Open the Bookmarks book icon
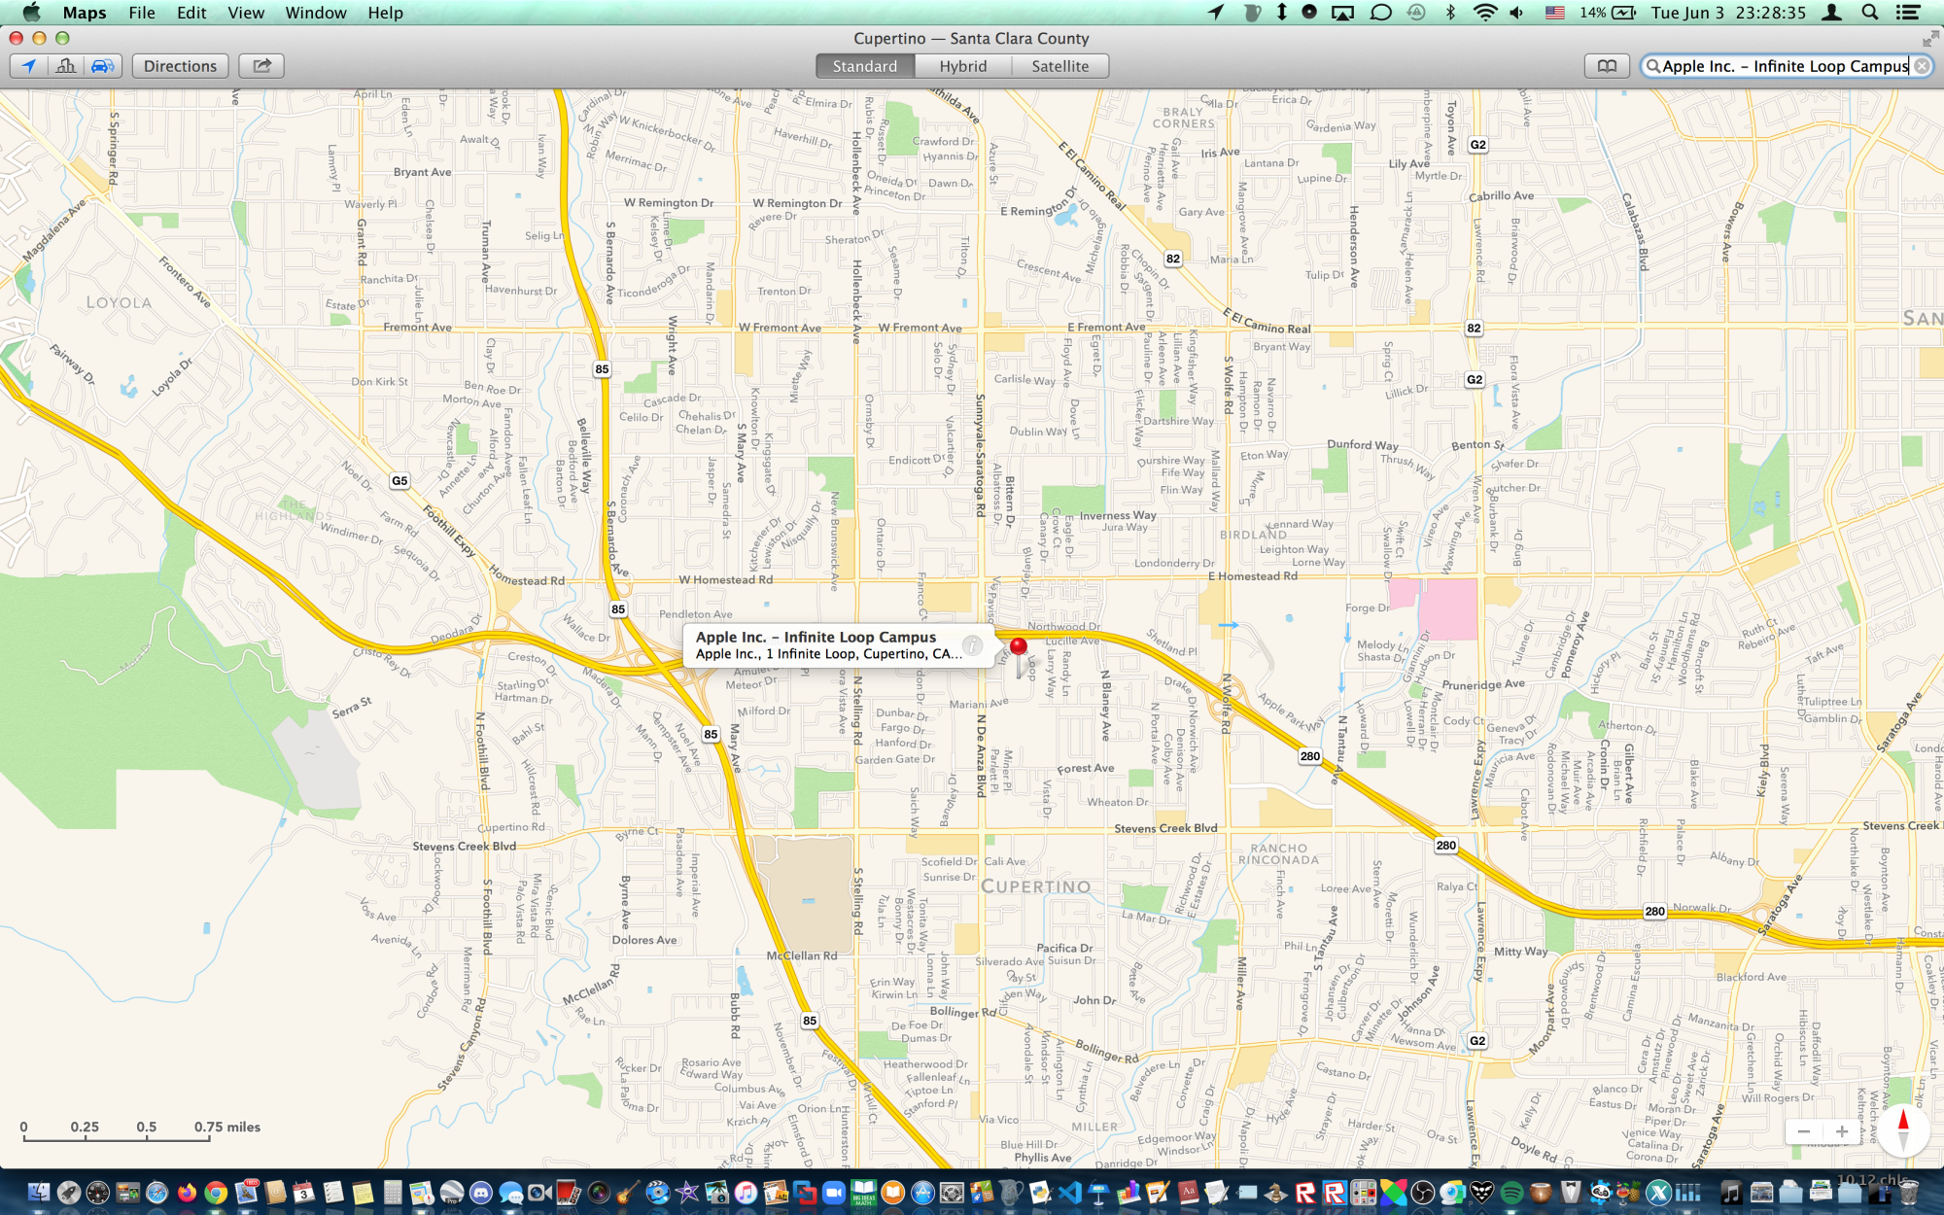Image resolution: width=1944 pixels, height=1215 pixels. [x=1607, y=66]
